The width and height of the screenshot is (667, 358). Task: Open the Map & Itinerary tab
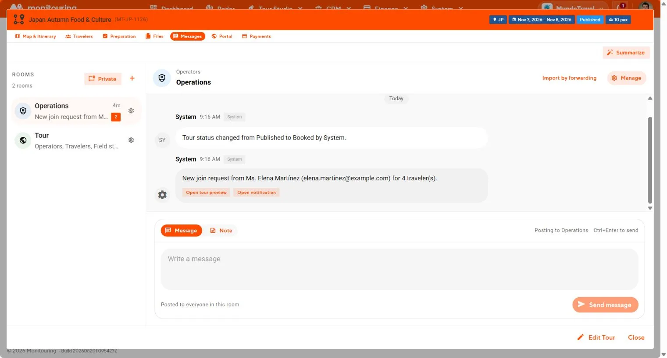tap(36, 36)
